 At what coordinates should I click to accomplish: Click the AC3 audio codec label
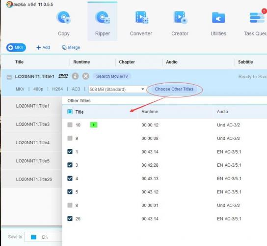pos(76,89)
